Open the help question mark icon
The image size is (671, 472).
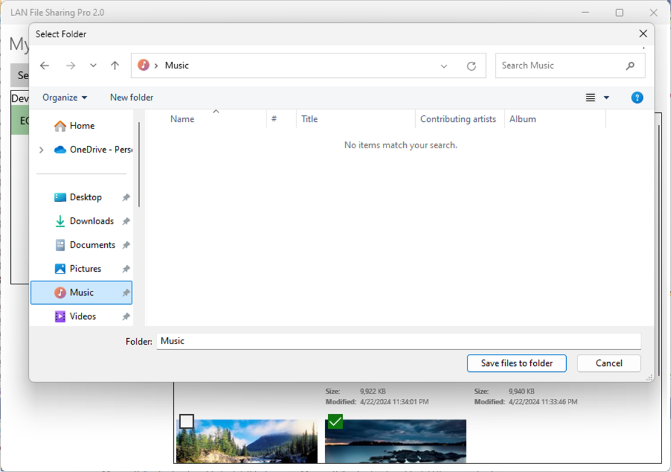(x=637, y=97)
